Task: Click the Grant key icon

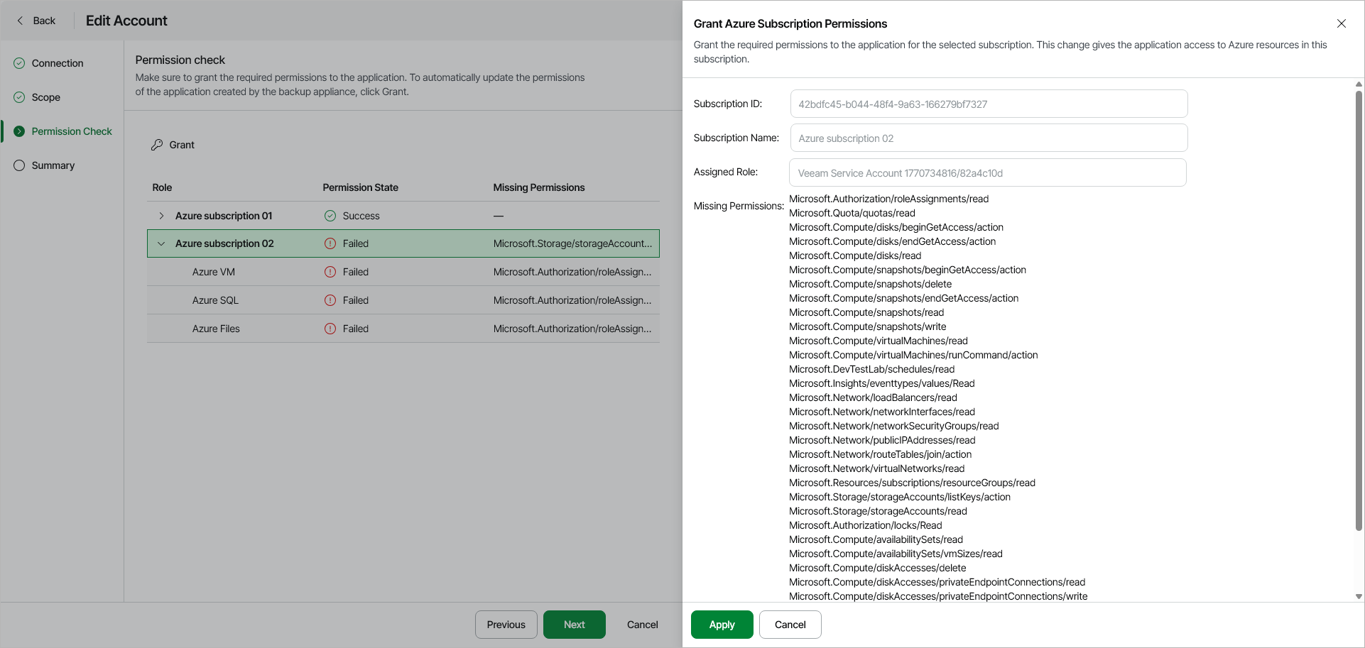Action: point(157,145)
